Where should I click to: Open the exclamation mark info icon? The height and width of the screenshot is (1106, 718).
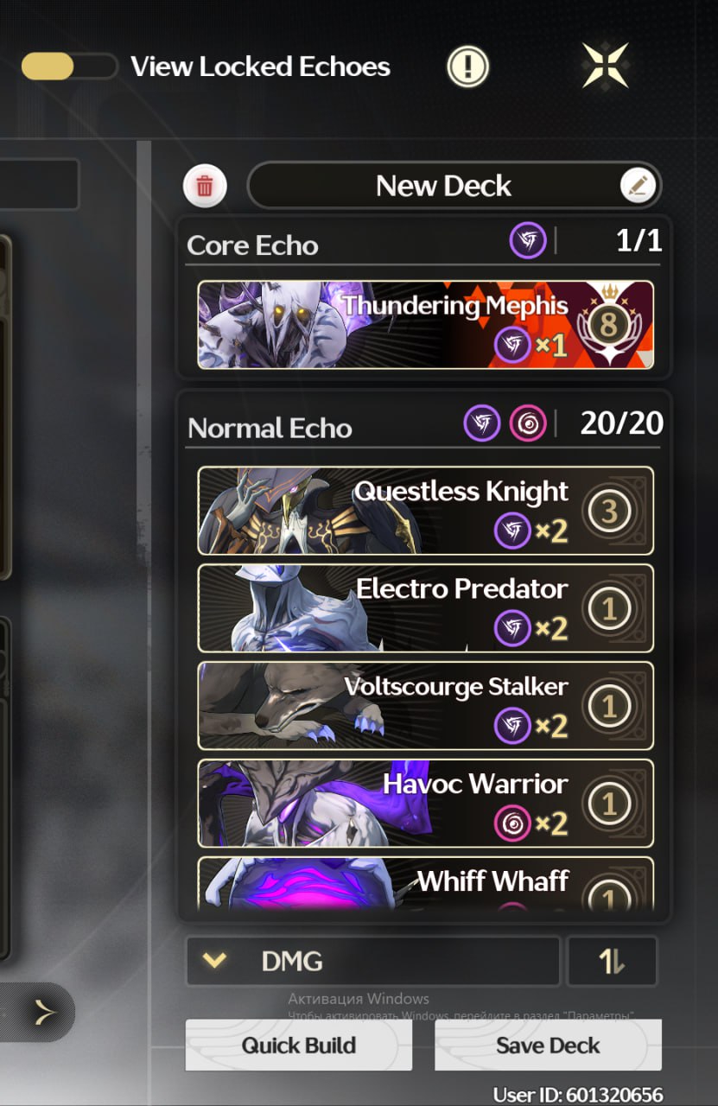(x=467, y=67)
